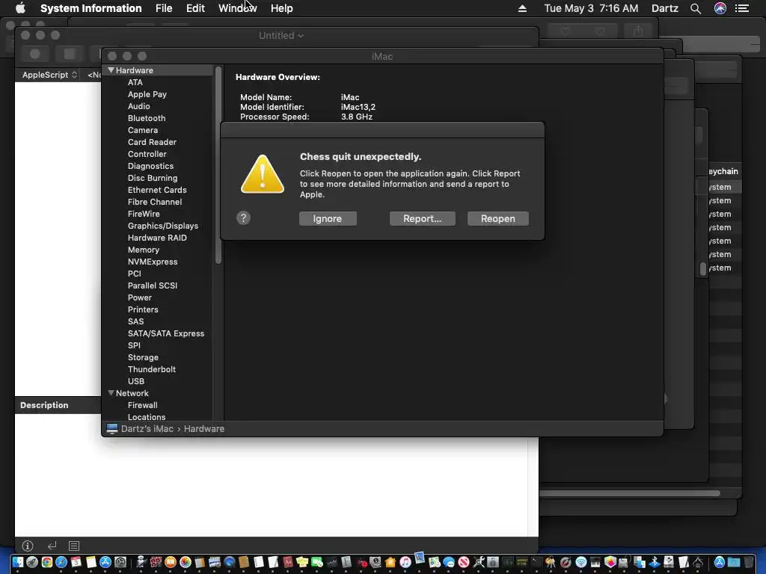Select Thunderbolt in sidebar
The height and width of the screenshot is (574, 766).
click(x=151, y=369)
